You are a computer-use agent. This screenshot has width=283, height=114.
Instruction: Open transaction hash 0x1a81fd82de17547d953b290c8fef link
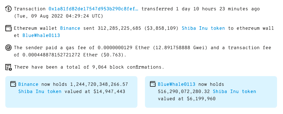pyautogui.click(x=93, y=9)
